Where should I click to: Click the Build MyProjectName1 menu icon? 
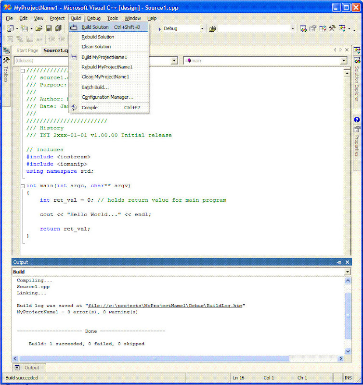[74, 57]
